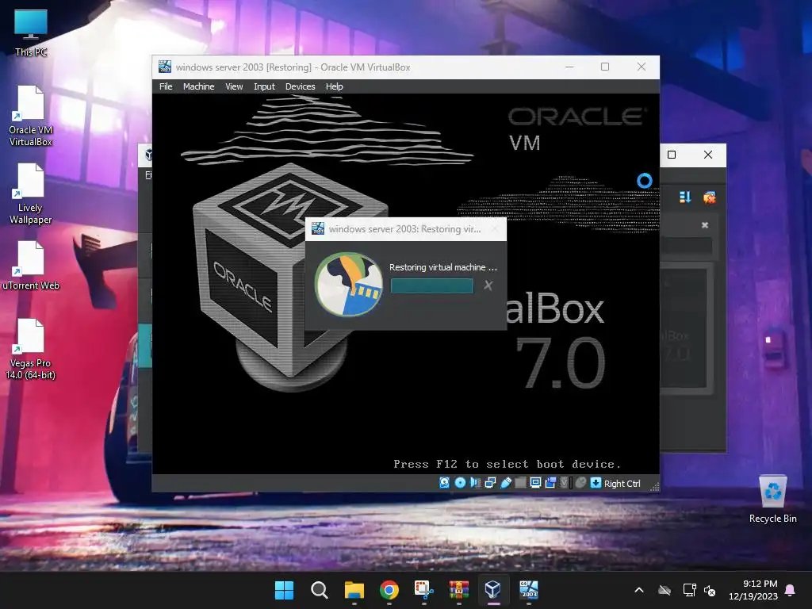Viewport: 812px width, 609px height.
Task: Close the windows server 2003 VM window
Action: click(x=641, y=67)
